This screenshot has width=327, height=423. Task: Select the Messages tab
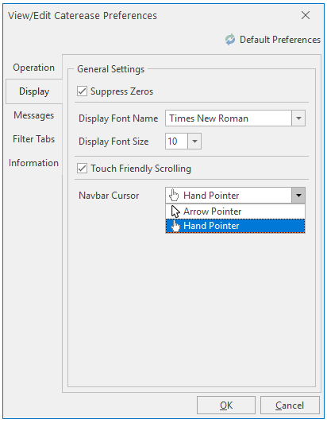click(x=33, y=115)
